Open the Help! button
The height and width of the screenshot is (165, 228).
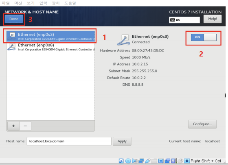coord(213,19)
